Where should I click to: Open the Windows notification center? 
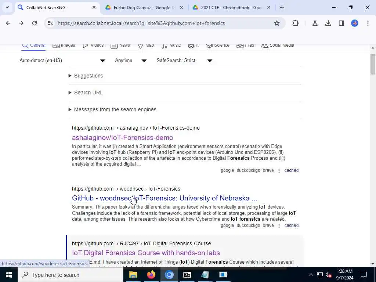364,275
